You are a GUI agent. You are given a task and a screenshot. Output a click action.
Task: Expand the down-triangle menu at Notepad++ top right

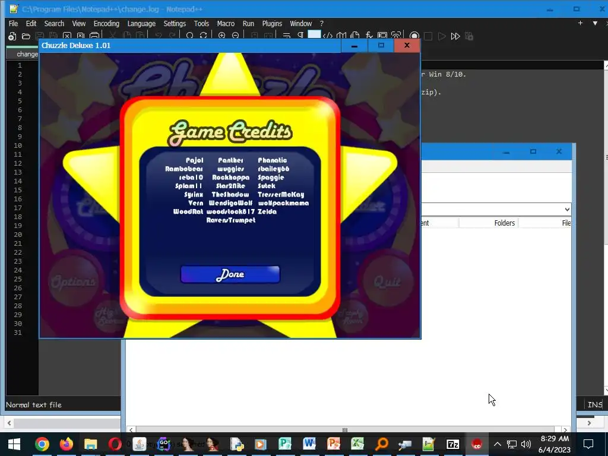[595, 23]
